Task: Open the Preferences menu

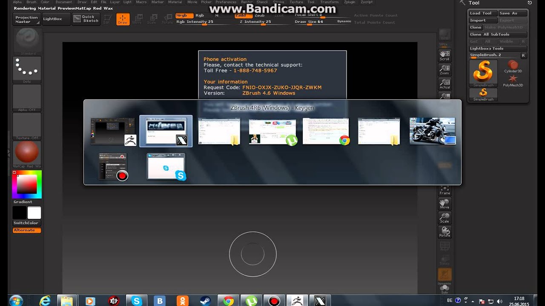Action: (226, 2)
